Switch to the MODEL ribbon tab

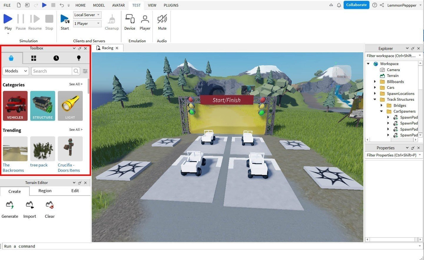[x=99, y=5]
